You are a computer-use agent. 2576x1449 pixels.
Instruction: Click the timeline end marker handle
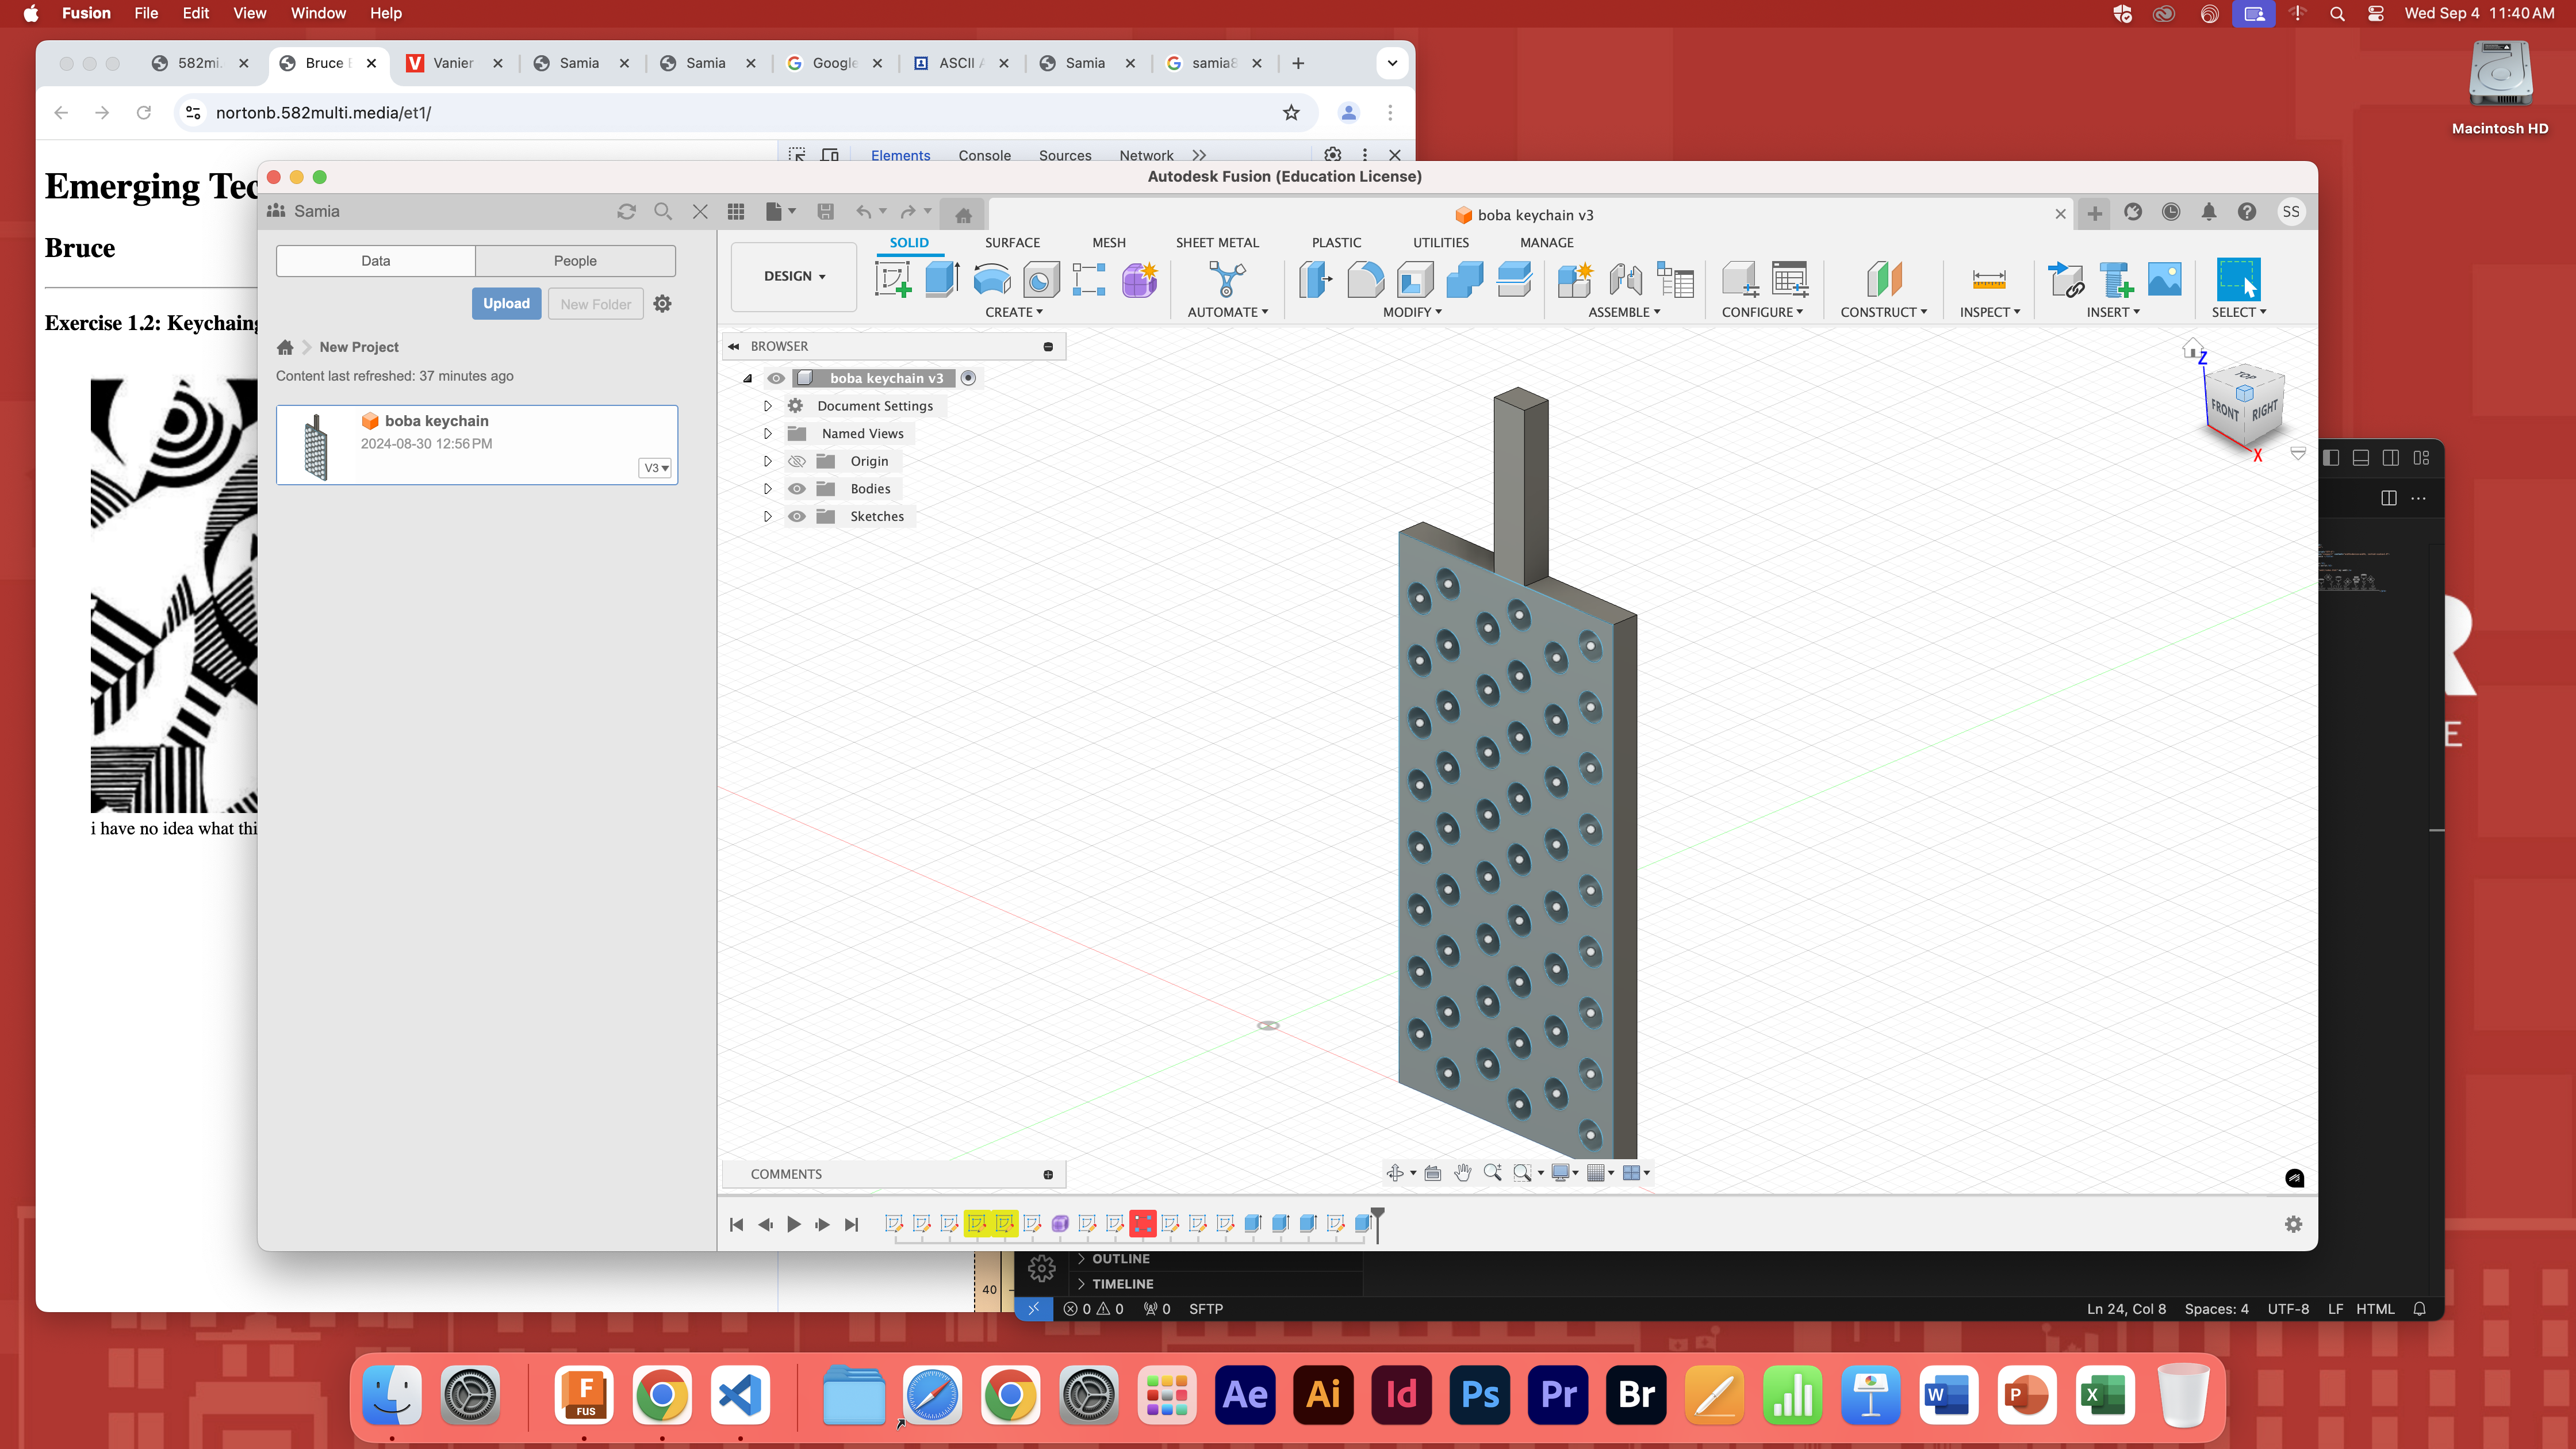[1377, 1215]
